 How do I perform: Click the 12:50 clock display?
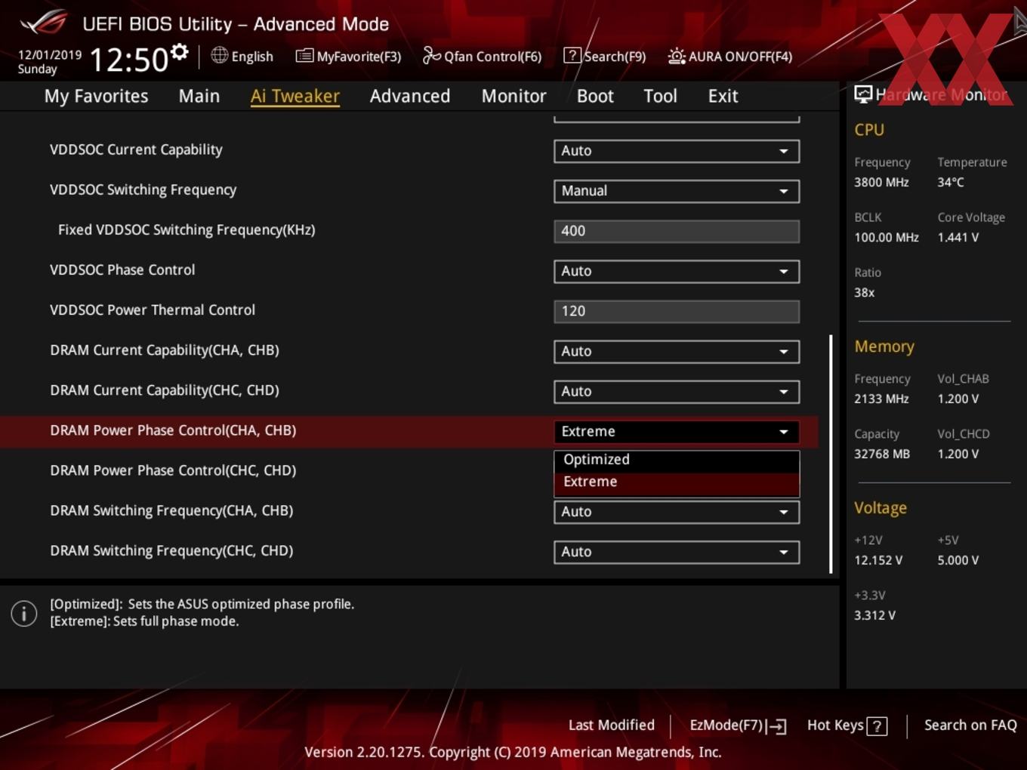point(129,60)
